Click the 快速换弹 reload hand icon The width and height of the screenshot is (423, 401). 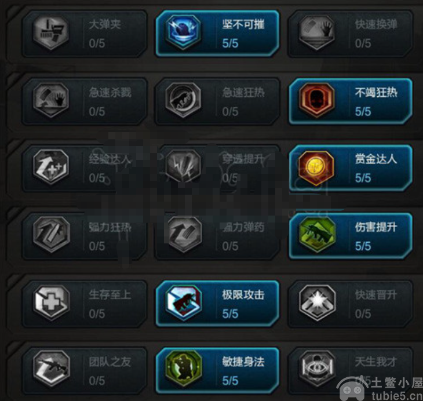(x=316, y=32)
